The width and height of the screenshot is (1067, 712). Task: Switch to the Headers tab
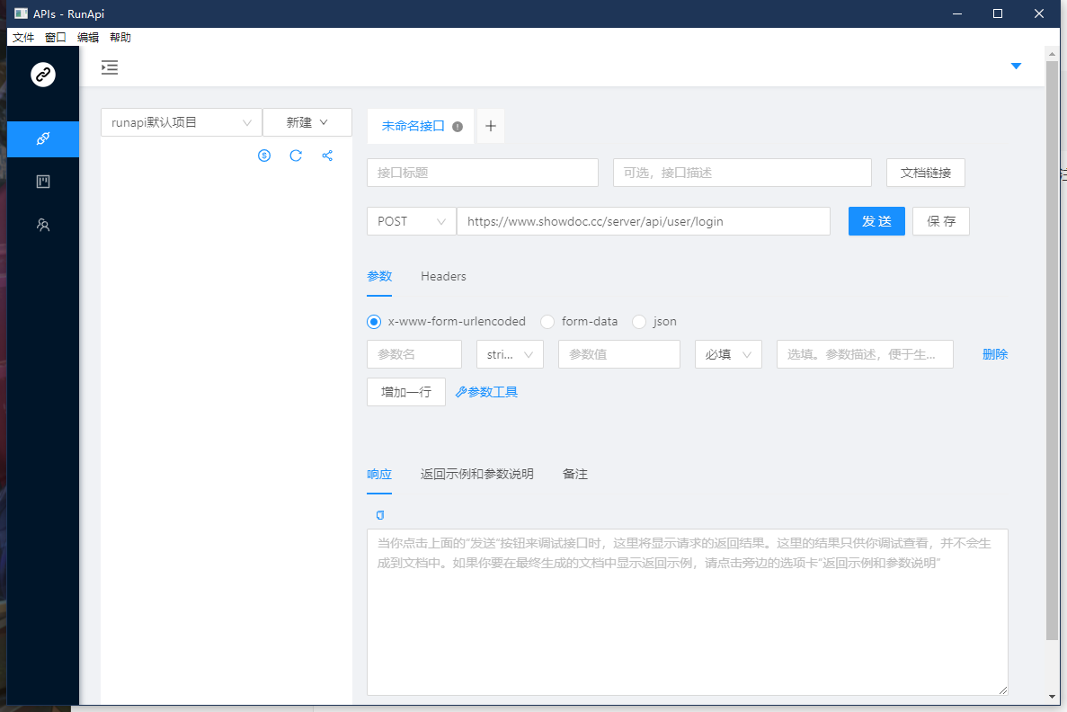click(x=443, y=277)
